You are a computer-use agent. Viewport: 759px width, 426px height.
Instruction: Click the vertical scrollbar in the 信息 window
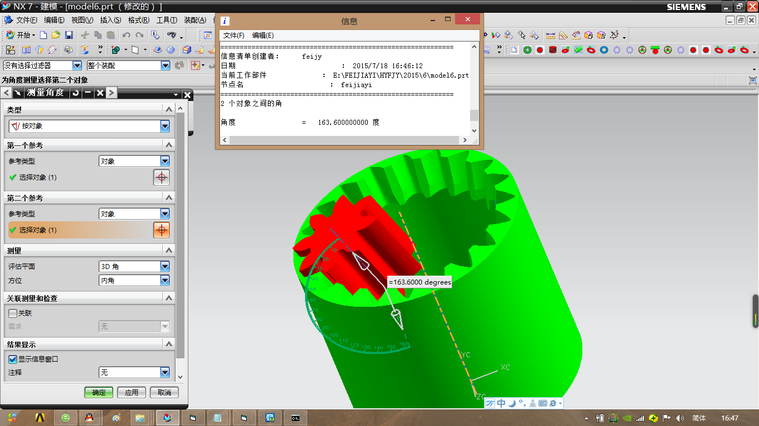474,89
